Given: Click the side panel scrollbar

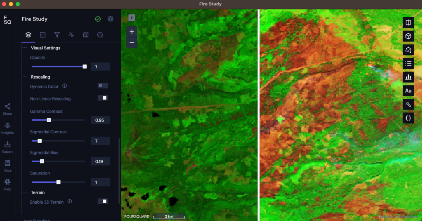Looking at the screenshot, I should click(119, 170).
